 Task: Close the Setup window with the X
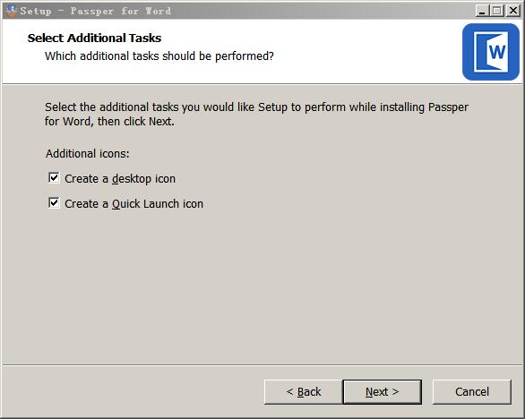pos(513,11)
